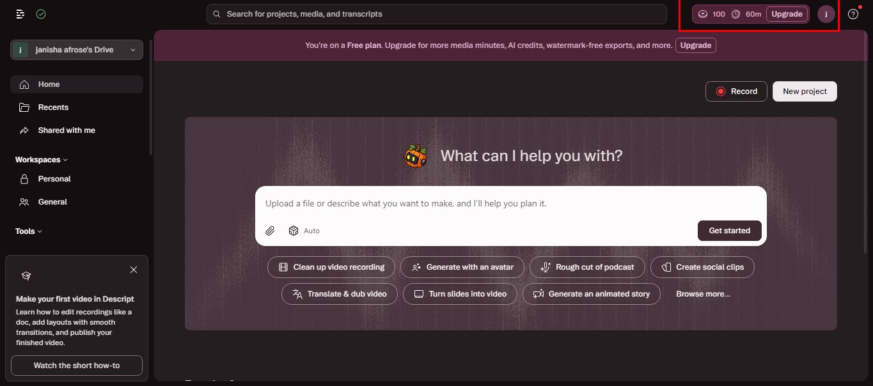Select Generate with an avatar chip
The height and width of the screenshot is (386, 873).
462,267
